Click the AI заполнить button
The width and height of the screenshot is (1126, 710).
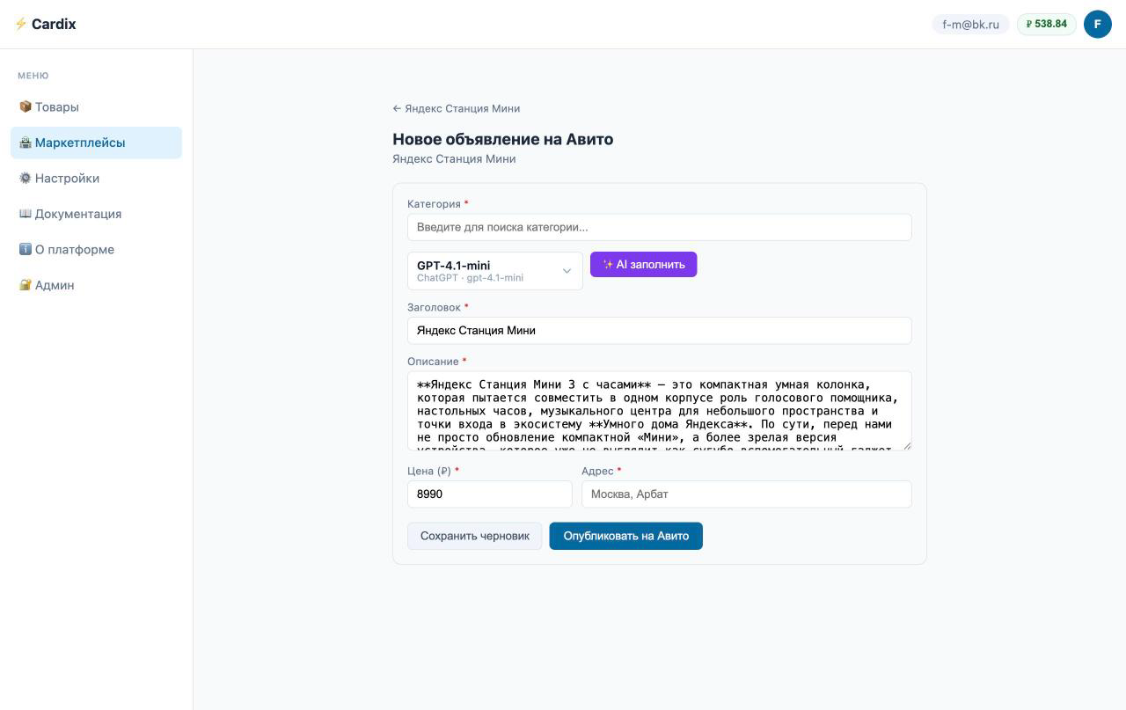pos(644,265)
